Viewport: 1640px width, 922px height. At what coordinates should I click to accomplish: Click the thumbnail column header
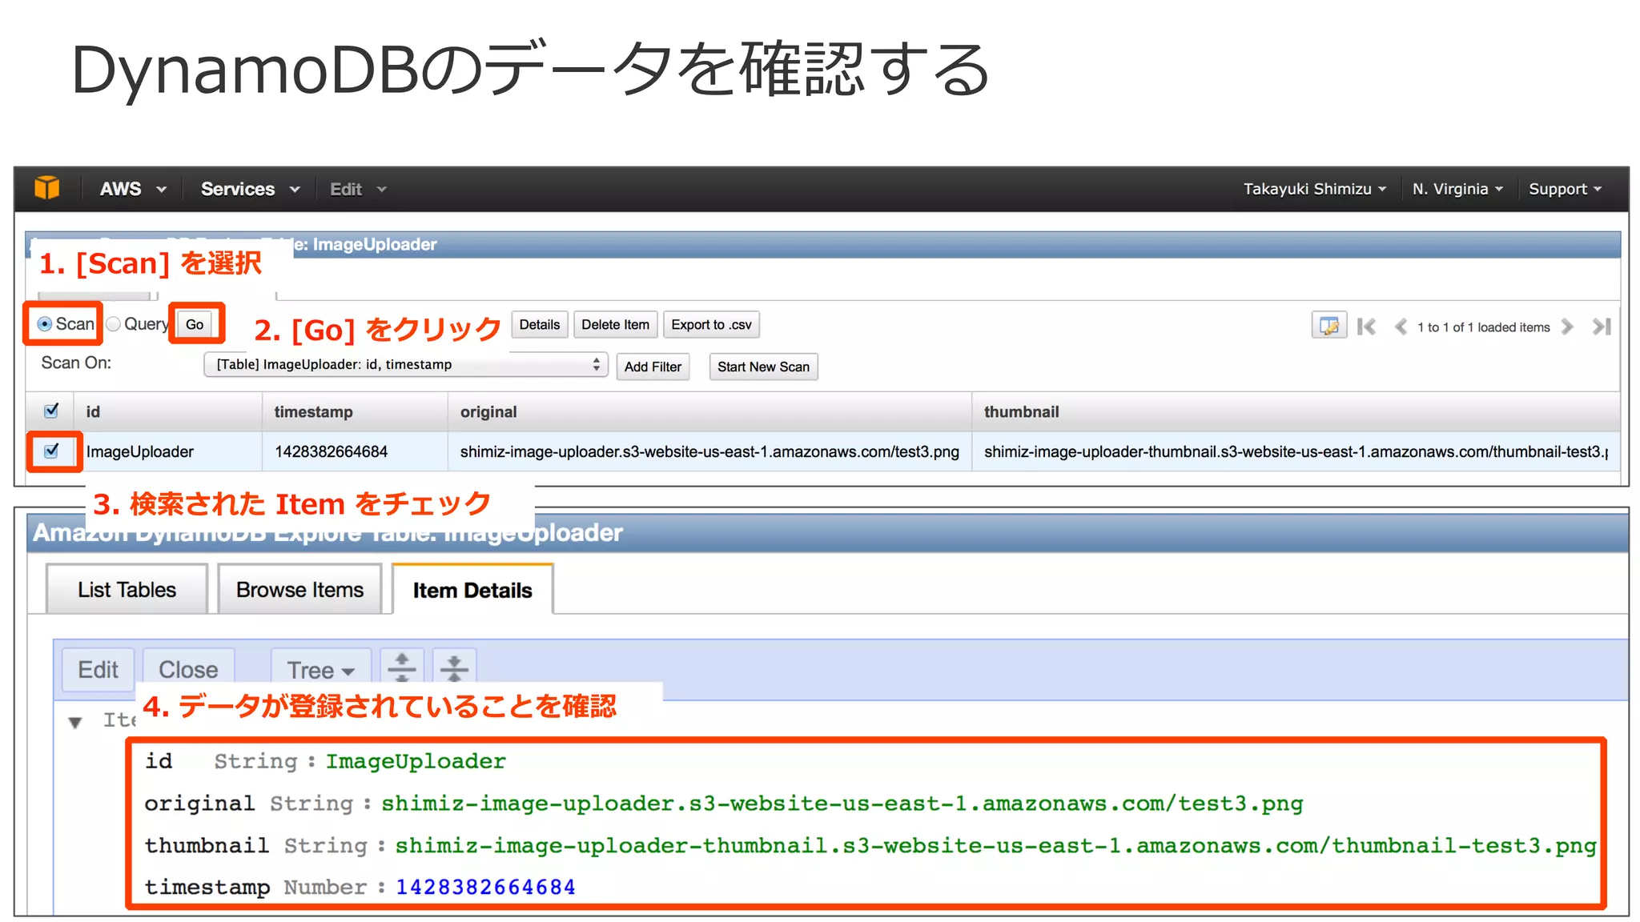pos(1296,411)
